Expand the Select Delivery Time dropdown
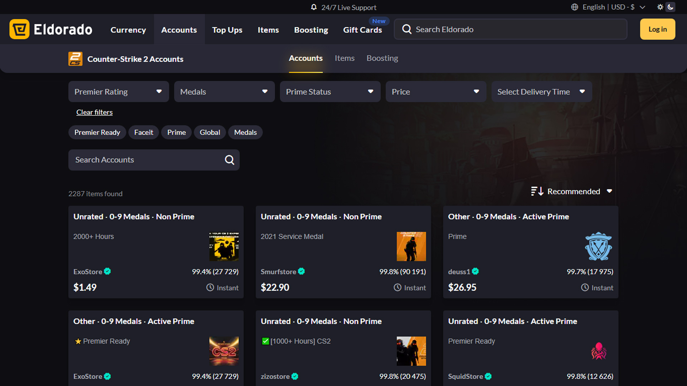 pos(541,91)
